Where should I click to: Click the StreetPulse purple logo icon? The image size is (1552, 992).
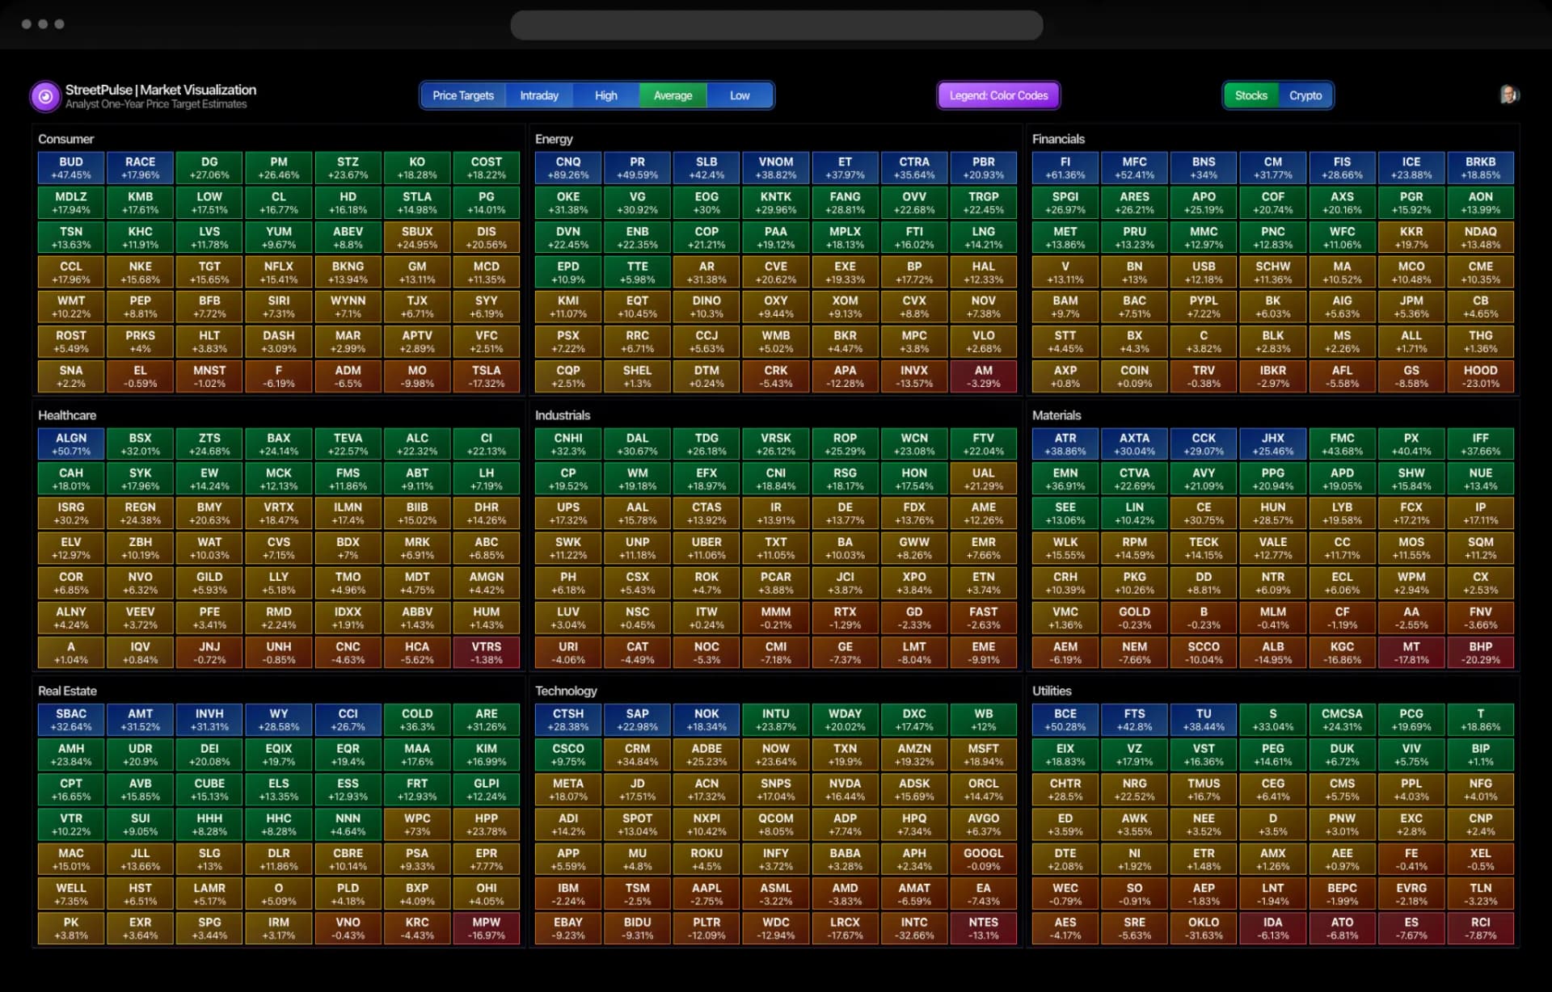(45, 96)
